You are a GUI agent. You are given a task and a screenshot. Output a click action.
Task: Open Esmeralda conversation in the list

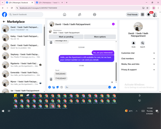click(x=22, y=74)
